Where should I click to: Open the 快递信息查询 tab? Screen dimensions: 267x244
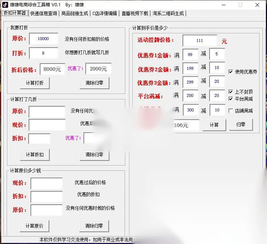tap(44, 13)
